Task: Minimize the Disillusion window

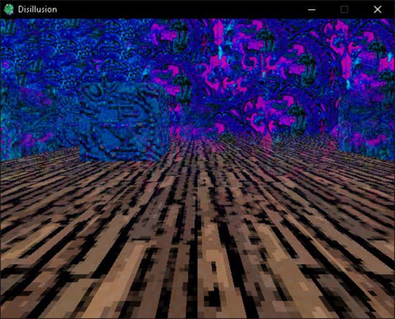Action: [x=312, y=10]
